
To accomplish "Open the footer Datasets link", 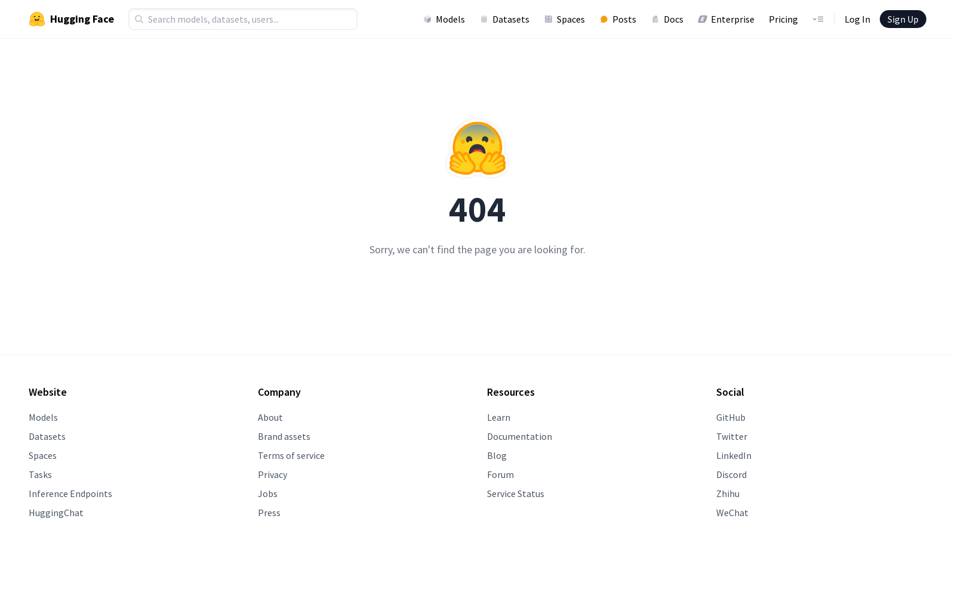I will click(47, 436).
